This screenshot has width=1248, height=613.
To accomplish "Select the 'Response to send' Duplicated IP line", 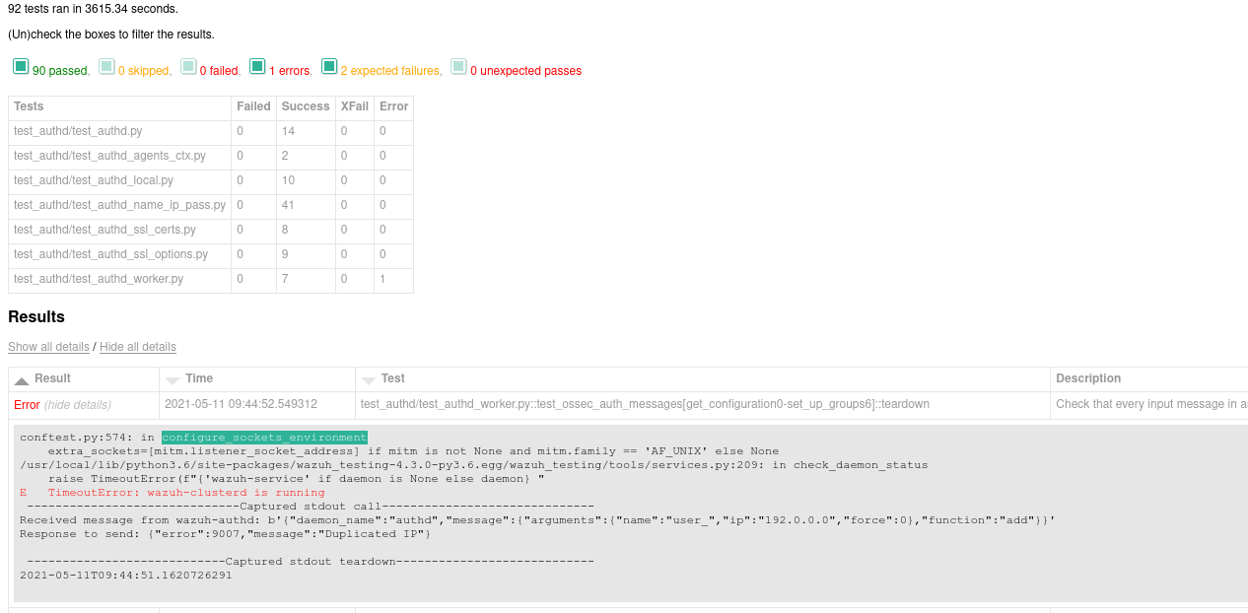I will pyautogui.click(x=226, y=534).
